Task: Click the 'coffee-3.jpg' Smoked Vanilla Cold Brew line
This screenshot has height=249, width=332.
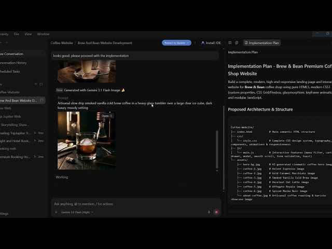Action: pyautogui.click(x=278, y=178)
